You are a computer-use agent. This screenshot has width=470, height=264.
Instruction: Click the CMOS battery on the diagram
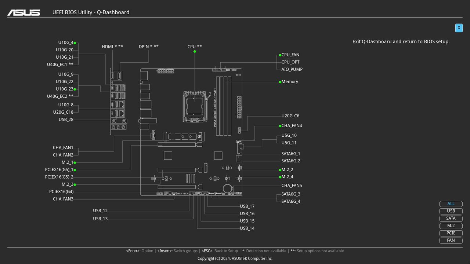click(228, 189)
